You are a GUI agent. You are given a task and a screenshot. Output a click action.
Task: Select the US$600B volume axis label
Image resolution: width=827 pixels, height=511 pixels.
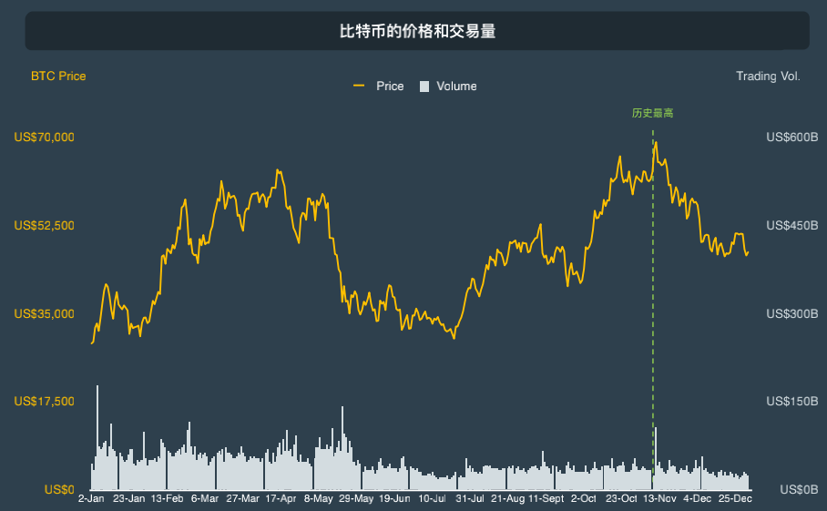point(792,138)
